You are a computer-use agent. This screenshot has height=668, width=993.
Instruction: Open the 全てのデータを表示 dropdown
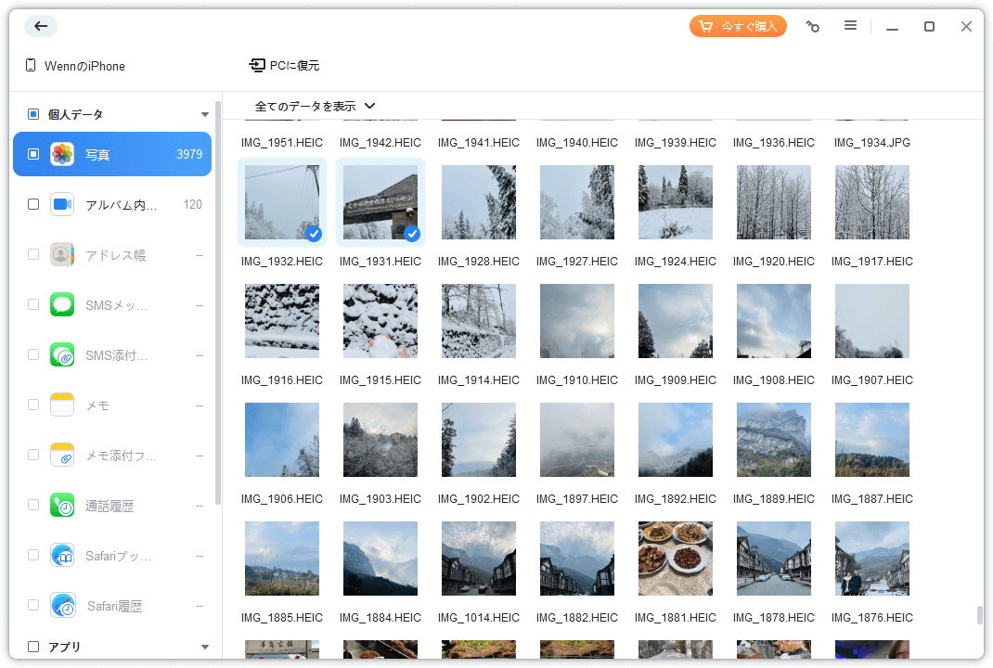tap(315, 106)
